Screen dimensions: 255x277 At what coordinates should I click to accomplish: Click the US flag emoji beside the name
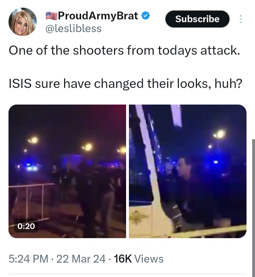tap(51, 16)
